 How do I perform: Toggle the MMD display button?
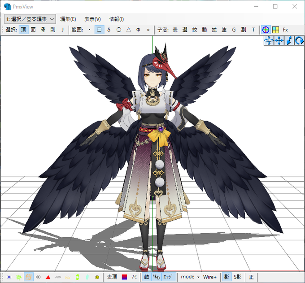156,277
